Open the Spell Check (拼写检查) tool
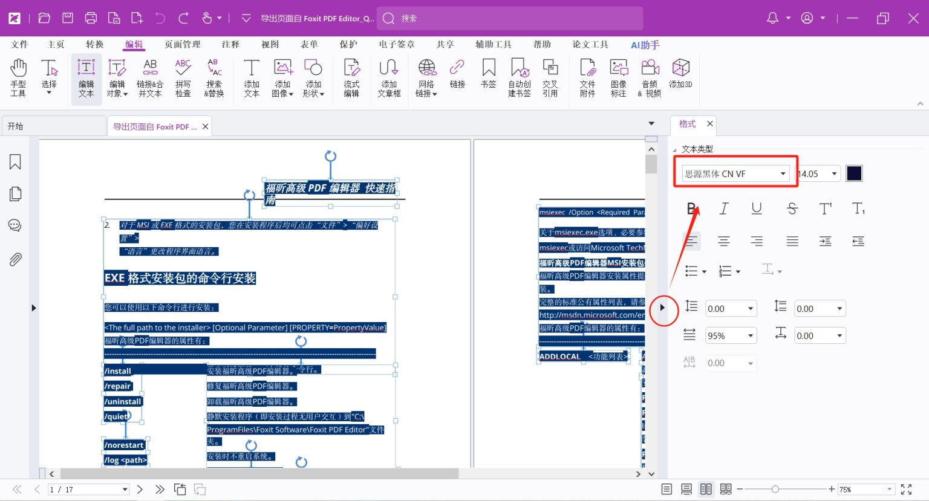Viewport: 929px width, 501px height. coord(183,77)
